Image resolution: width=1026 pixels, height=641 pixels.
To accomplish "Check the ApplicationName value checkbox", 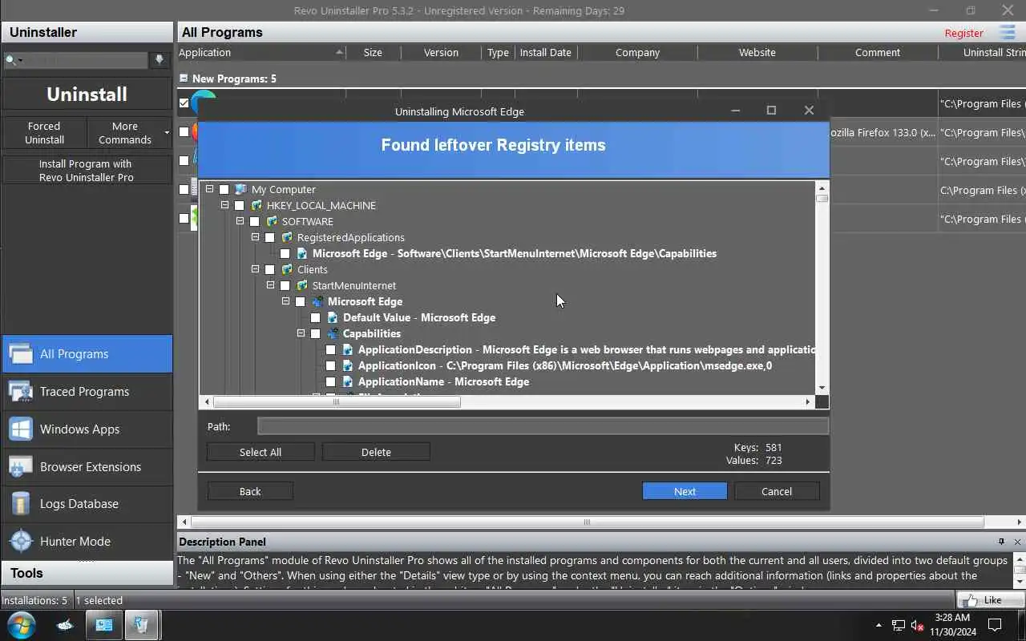I will pos(331,382).
